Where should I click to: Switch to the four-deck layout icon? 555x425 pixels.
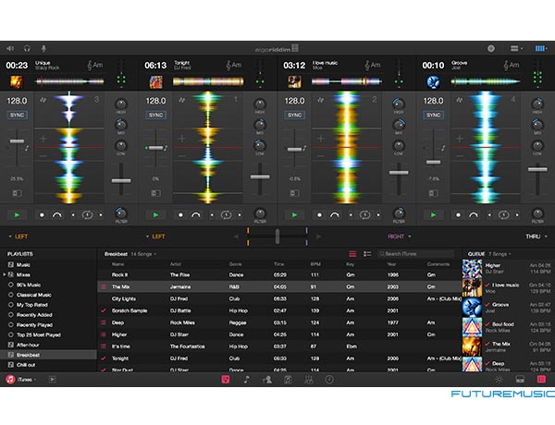[540, 48]
